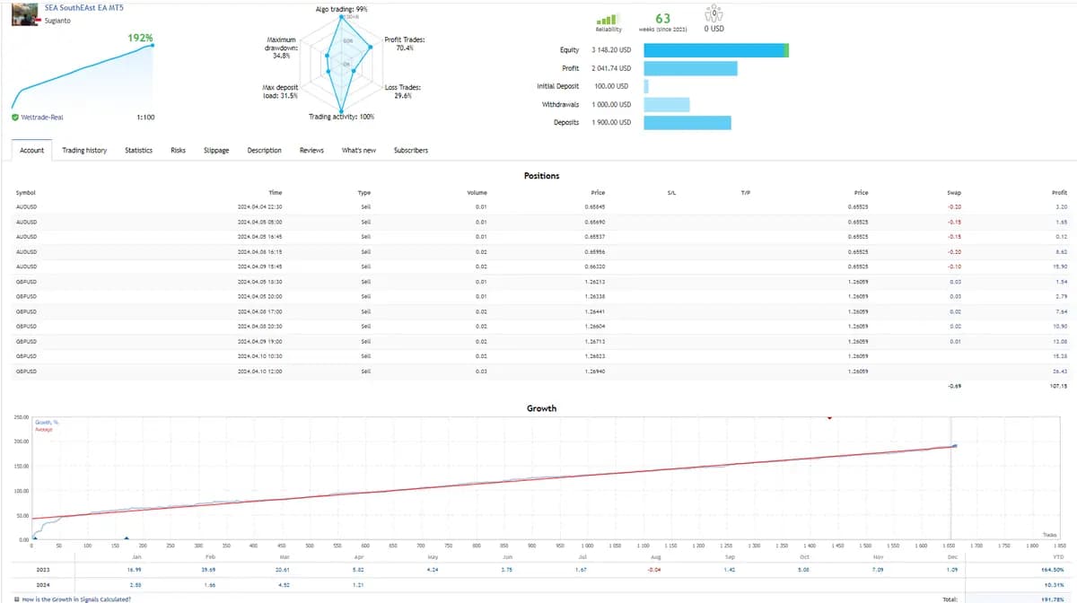
Task: Switch to the Account tab
Action: point(31,150)
